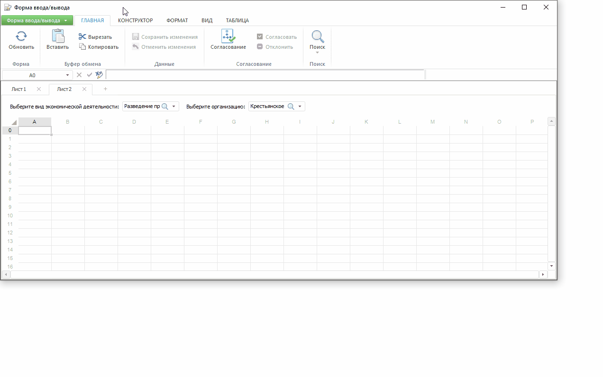
Task: Expand the economic activity type dropdown
Action: 174,107
